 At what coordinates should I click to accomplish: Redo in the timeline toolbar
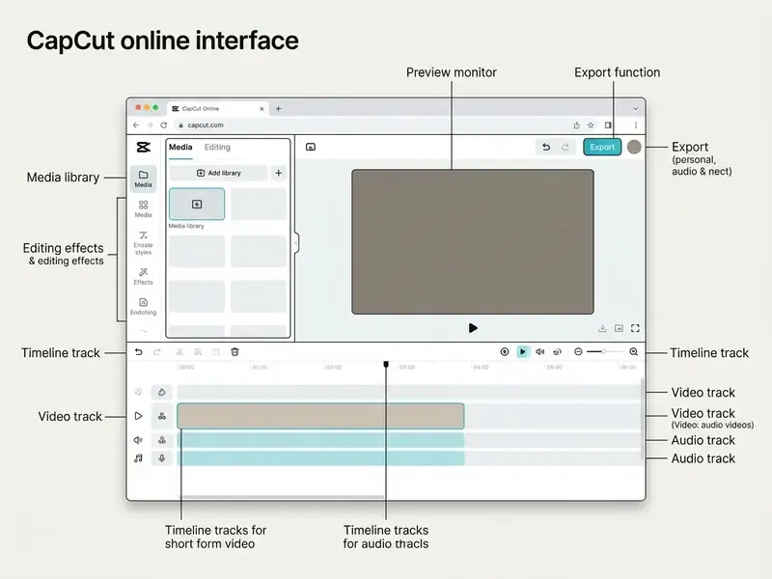[x=157, y=352]
